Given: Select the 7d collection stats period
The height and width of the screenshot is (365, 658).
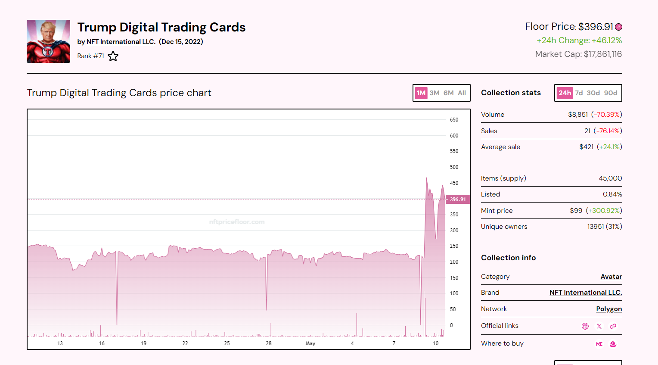Looking at the screenshot, I should tap(579, 93).
